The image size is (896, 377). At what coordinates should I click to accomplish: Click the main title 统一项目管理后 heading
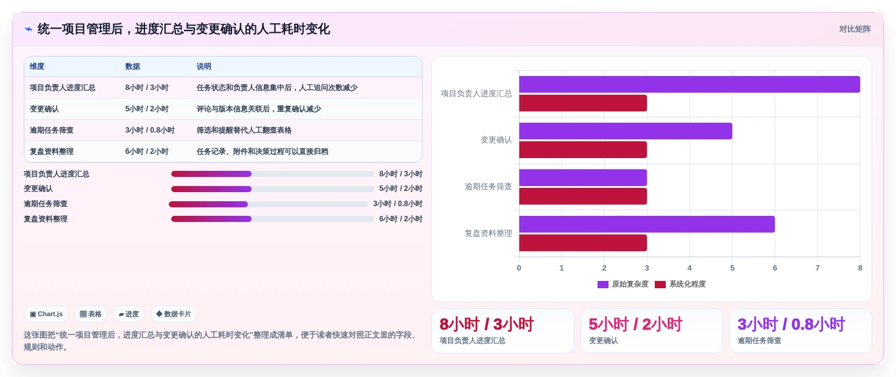184,29
